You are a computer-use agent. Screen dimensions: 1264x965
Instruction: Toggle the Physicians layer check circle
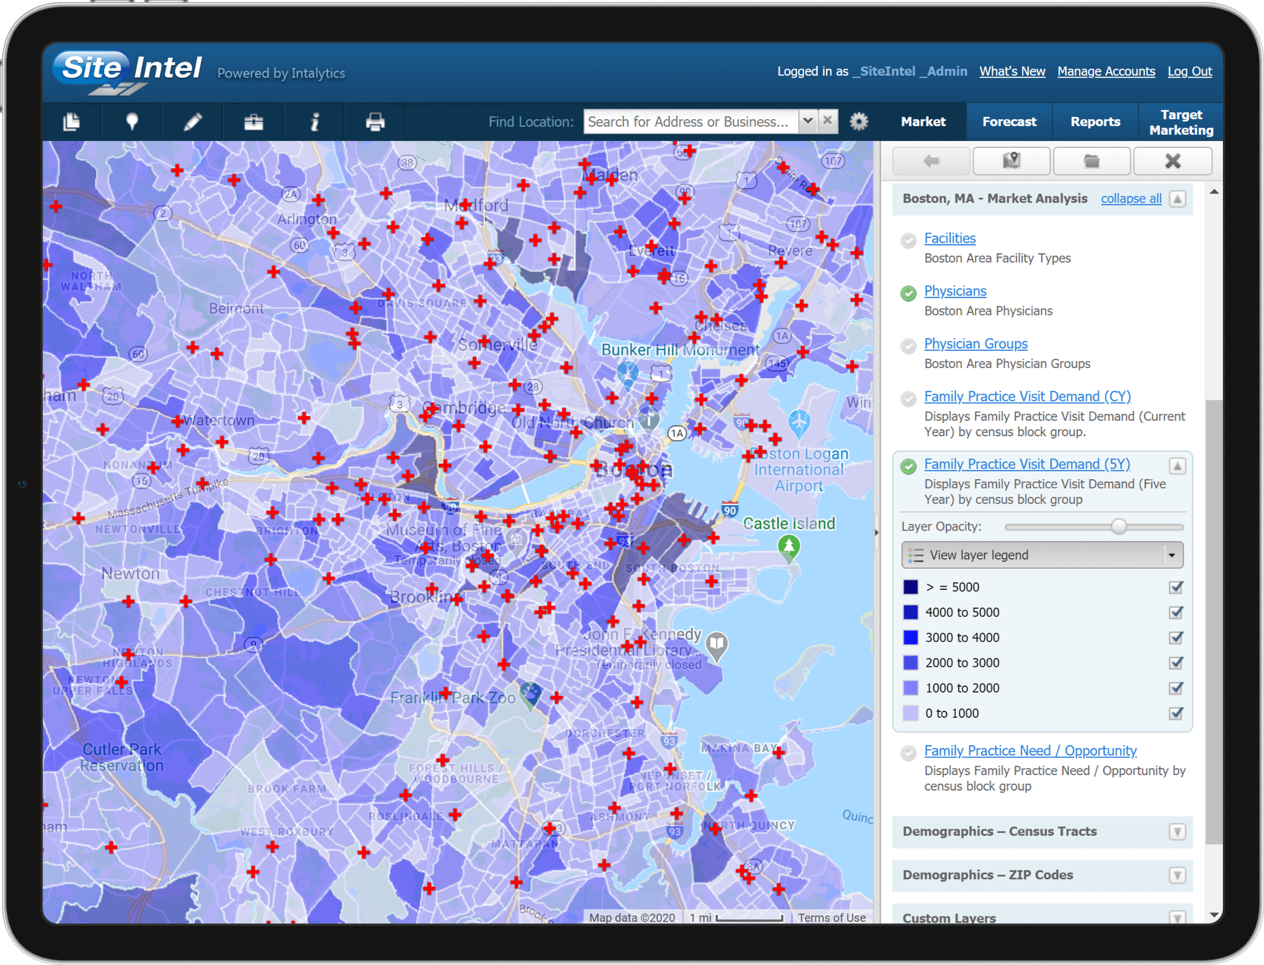click(x=908, y=293)
